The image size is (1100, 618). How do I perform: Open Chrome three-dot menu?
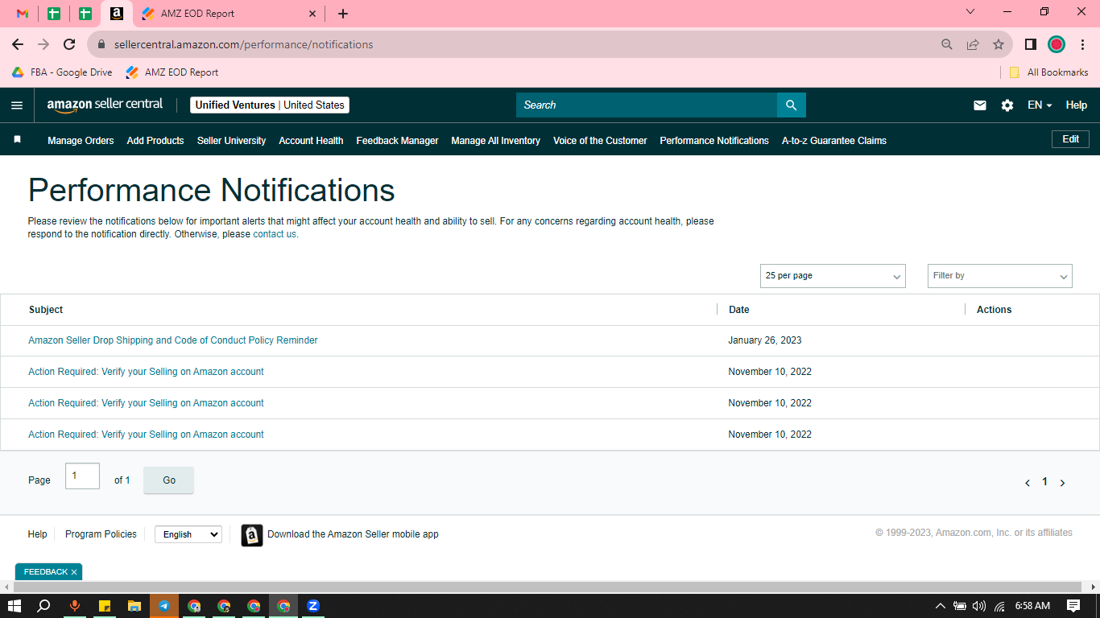(x=1083, y=44)
